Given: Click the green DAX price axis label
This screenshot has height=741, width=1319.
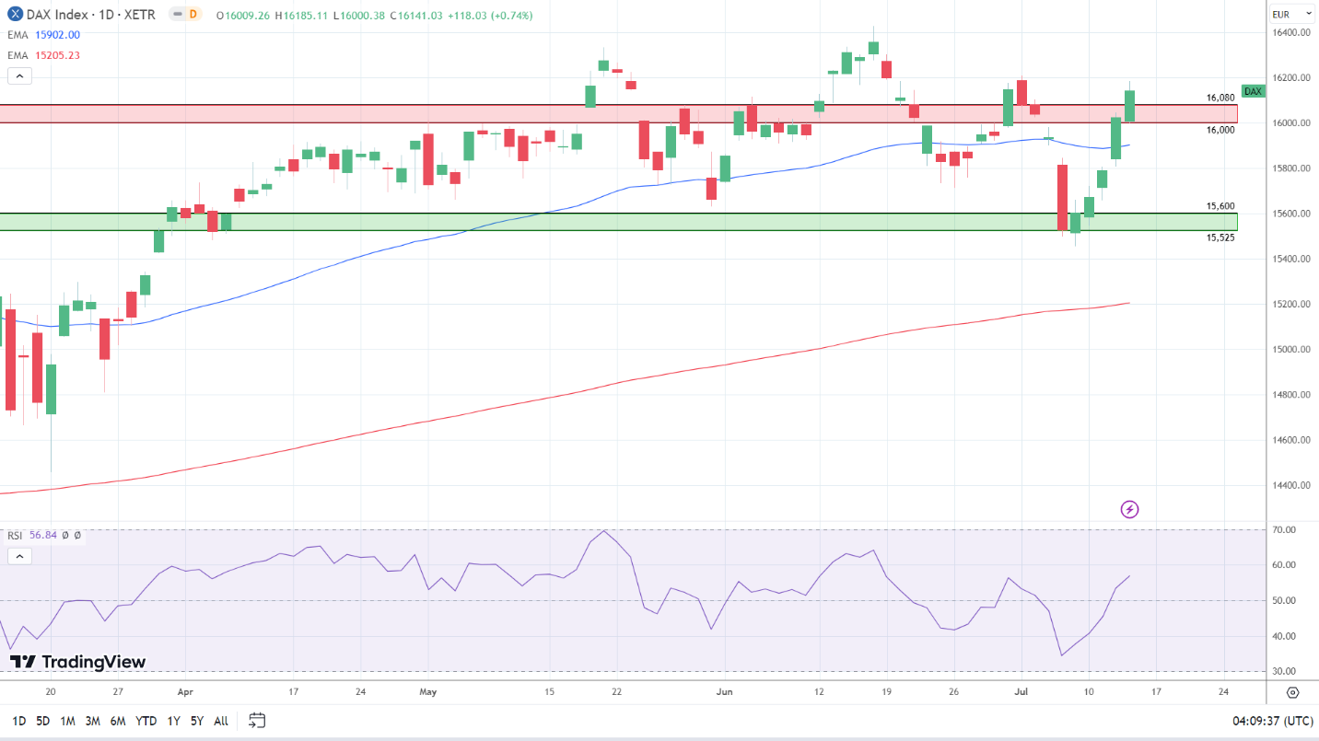Looking at the screenshot, I should click(x=1253, y=90).
